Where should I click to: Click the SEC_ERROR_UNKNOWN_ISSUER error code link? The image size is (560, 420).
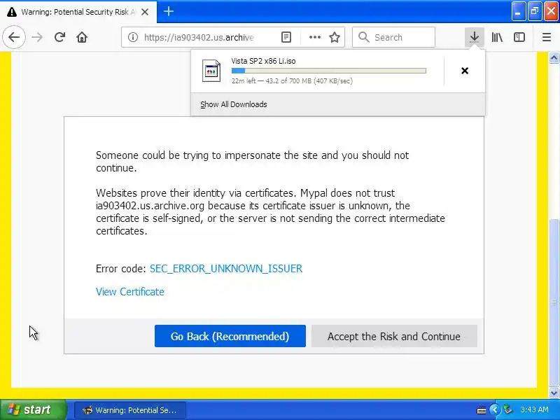point(226,269)
